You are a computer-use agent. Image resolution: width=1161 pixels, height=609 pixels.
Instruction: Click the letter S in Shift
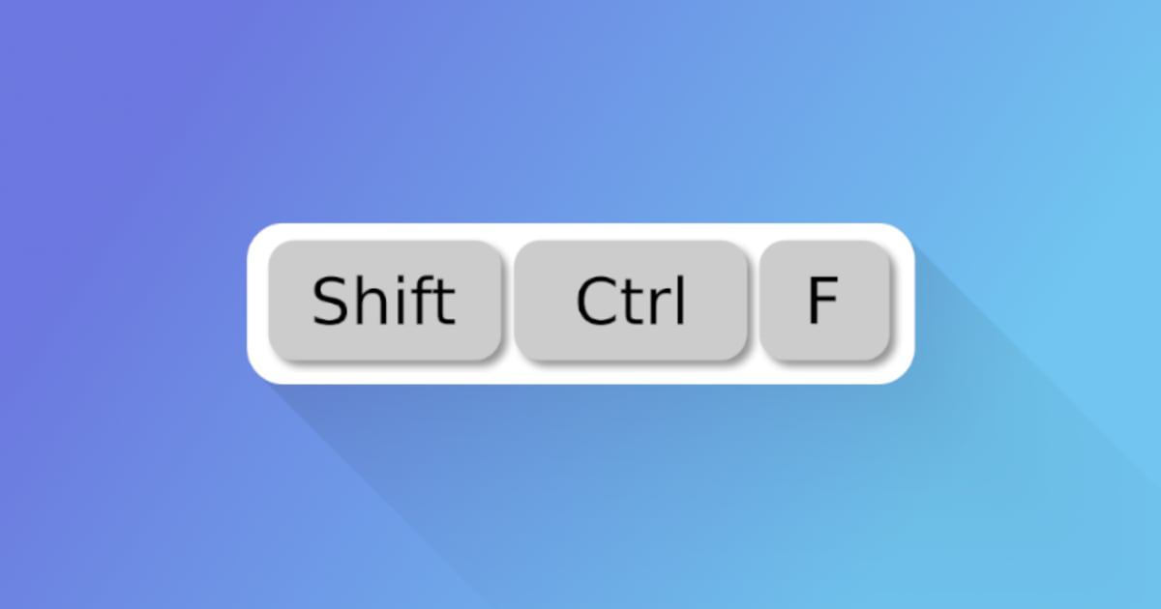point(328,302)
